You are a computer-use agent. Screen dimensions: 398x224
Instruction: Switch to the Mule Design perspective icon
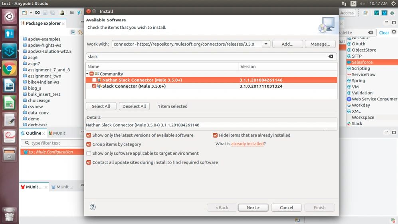click(384, 13)
